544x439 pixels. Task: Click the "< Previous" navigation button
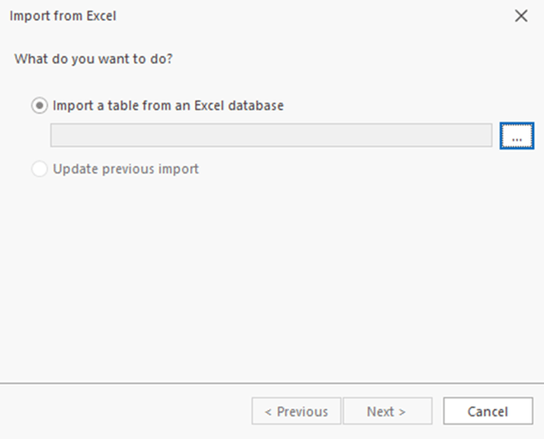(x=296, y=411)
